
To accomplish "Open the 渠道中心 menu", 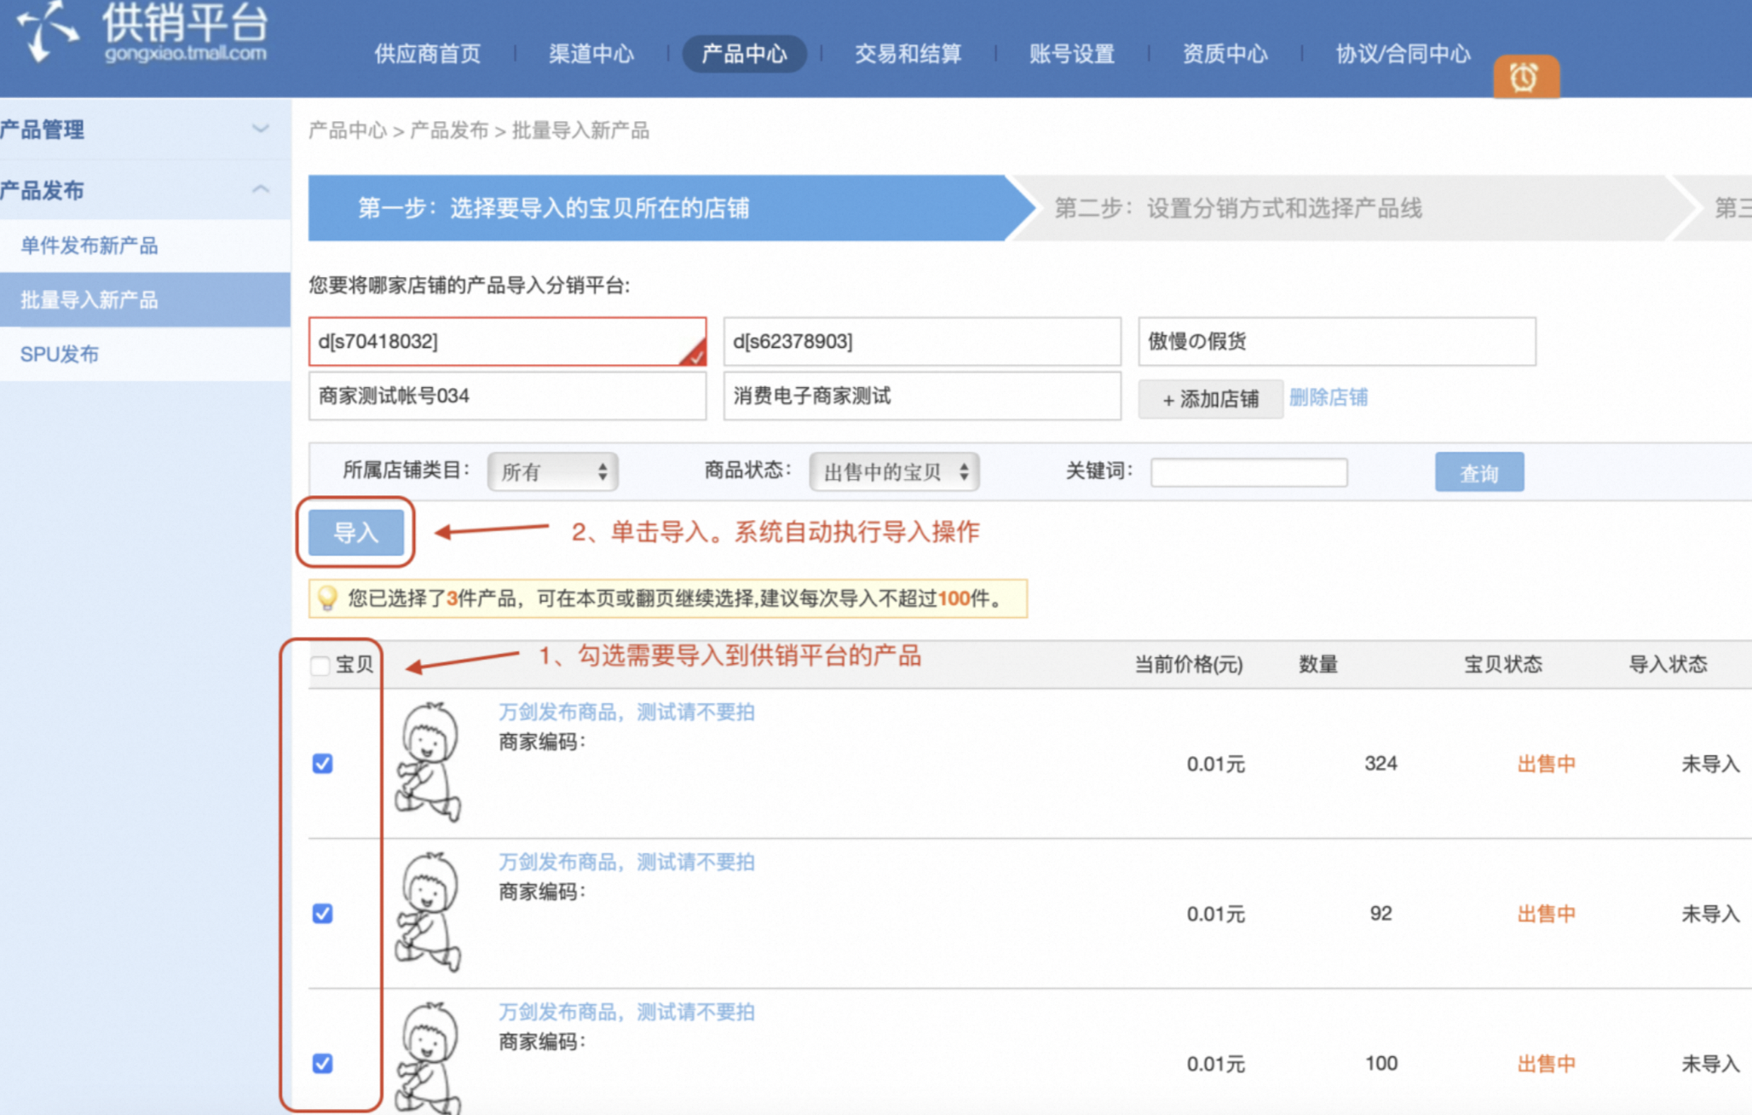I will 591,54.
